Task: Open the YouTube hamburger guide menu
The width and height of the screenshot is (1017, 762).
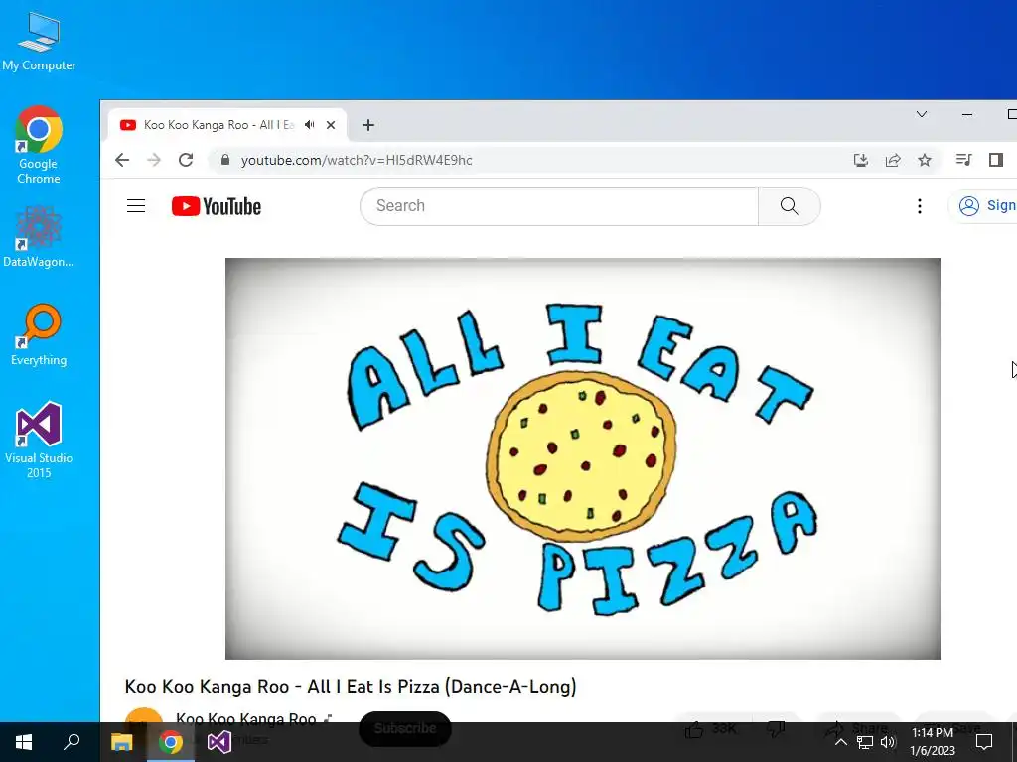Action: point(135,206)
